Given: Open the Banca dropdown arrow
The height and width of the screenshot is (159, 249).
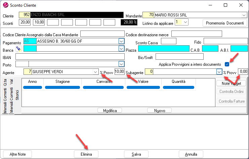Looking at the screenshot, I should coord(121,49).
